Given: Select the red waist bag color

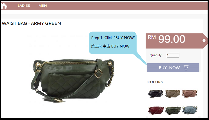Looking at the screenshot, I should [156, 110].
